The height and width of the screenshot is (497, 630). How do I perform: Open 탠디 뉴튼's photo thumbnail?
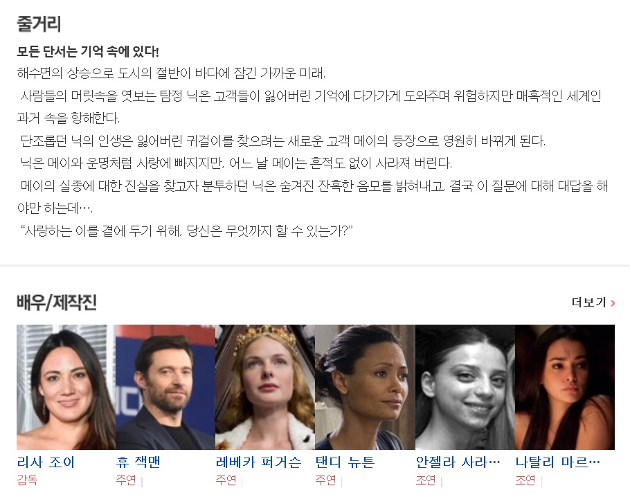pyautogui.click(x=365, y=387)
